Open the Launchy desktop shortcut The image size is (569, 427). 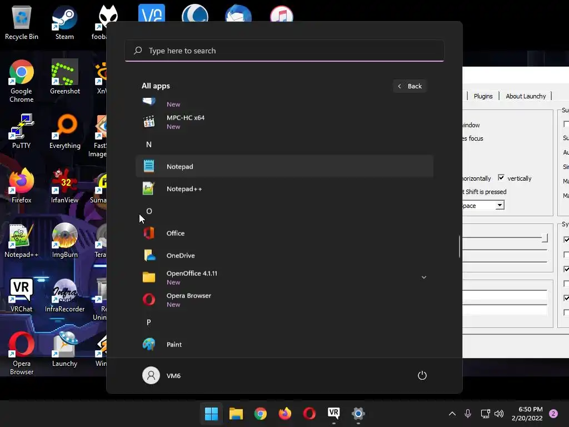(x=64, y=349)
